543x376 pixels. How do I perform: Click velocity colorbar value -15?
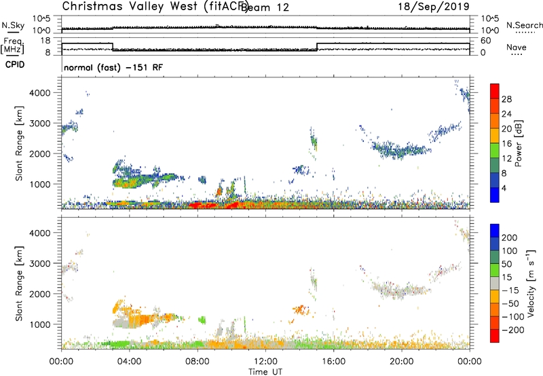510,290
